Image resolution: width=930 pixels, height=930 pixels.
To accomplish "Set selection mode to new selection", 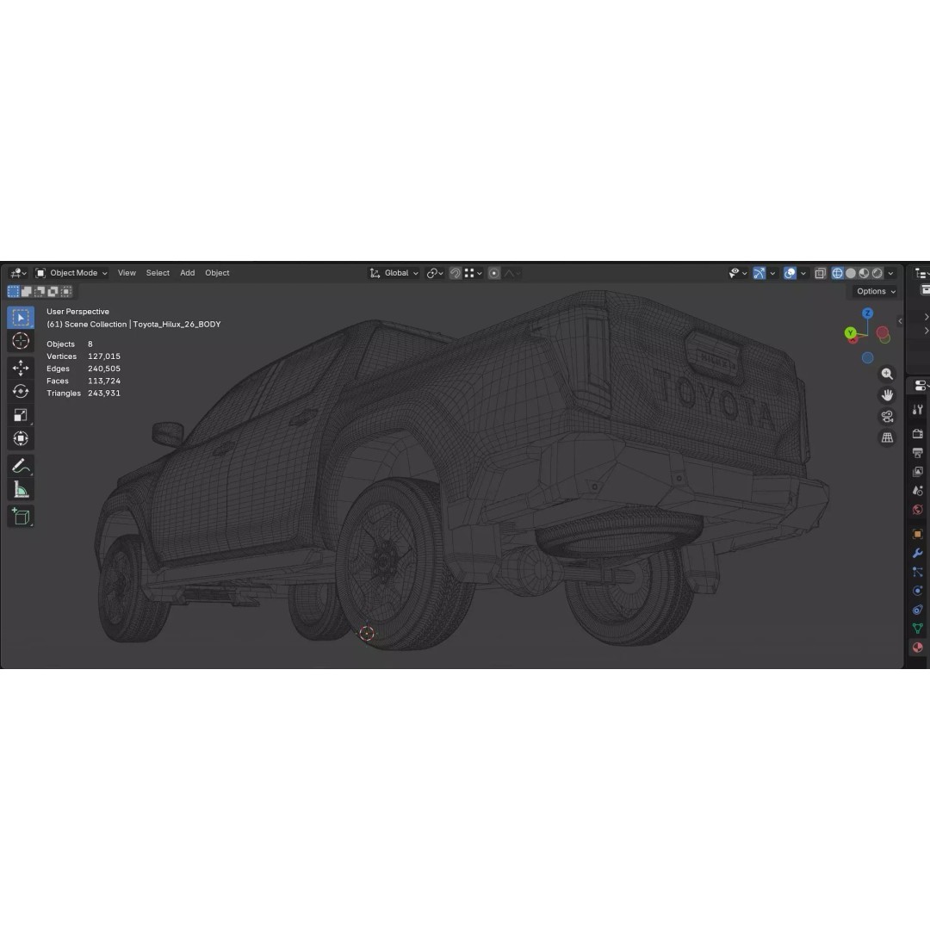I will click(x=14, y=291).
